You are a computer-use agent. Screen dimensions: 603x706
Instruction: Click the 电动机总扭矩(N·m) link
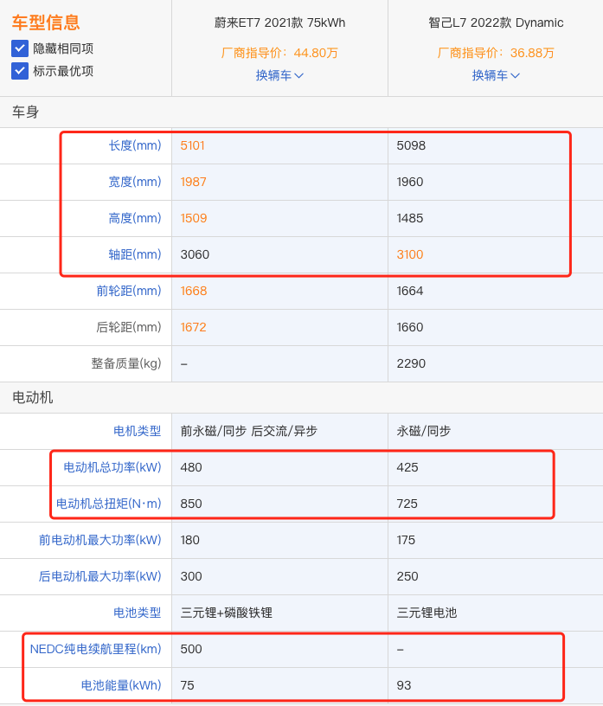108,504
